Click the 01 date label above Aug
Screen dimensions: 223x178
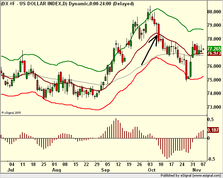(54, 164)
